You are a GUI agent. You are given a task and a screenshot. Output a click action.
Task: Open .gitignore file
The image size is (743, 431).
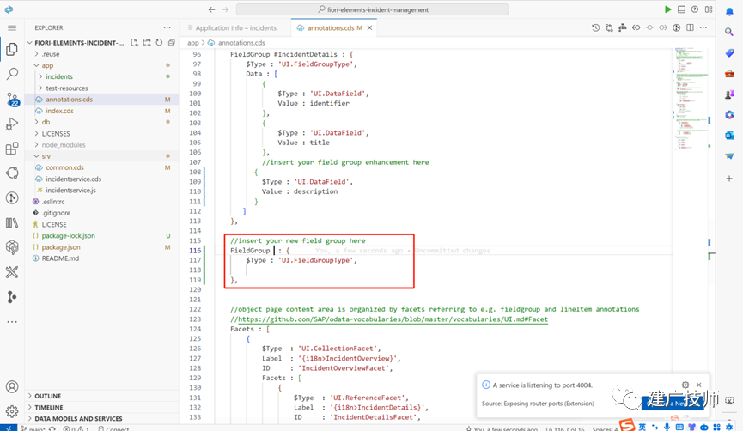click(56, 213)
